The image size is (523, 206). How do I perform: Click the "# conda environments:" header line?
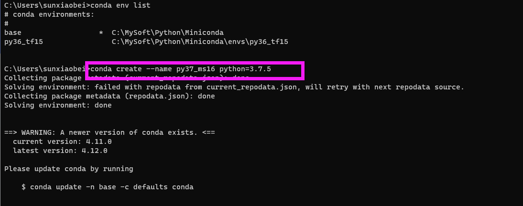(x=49, y=14)
